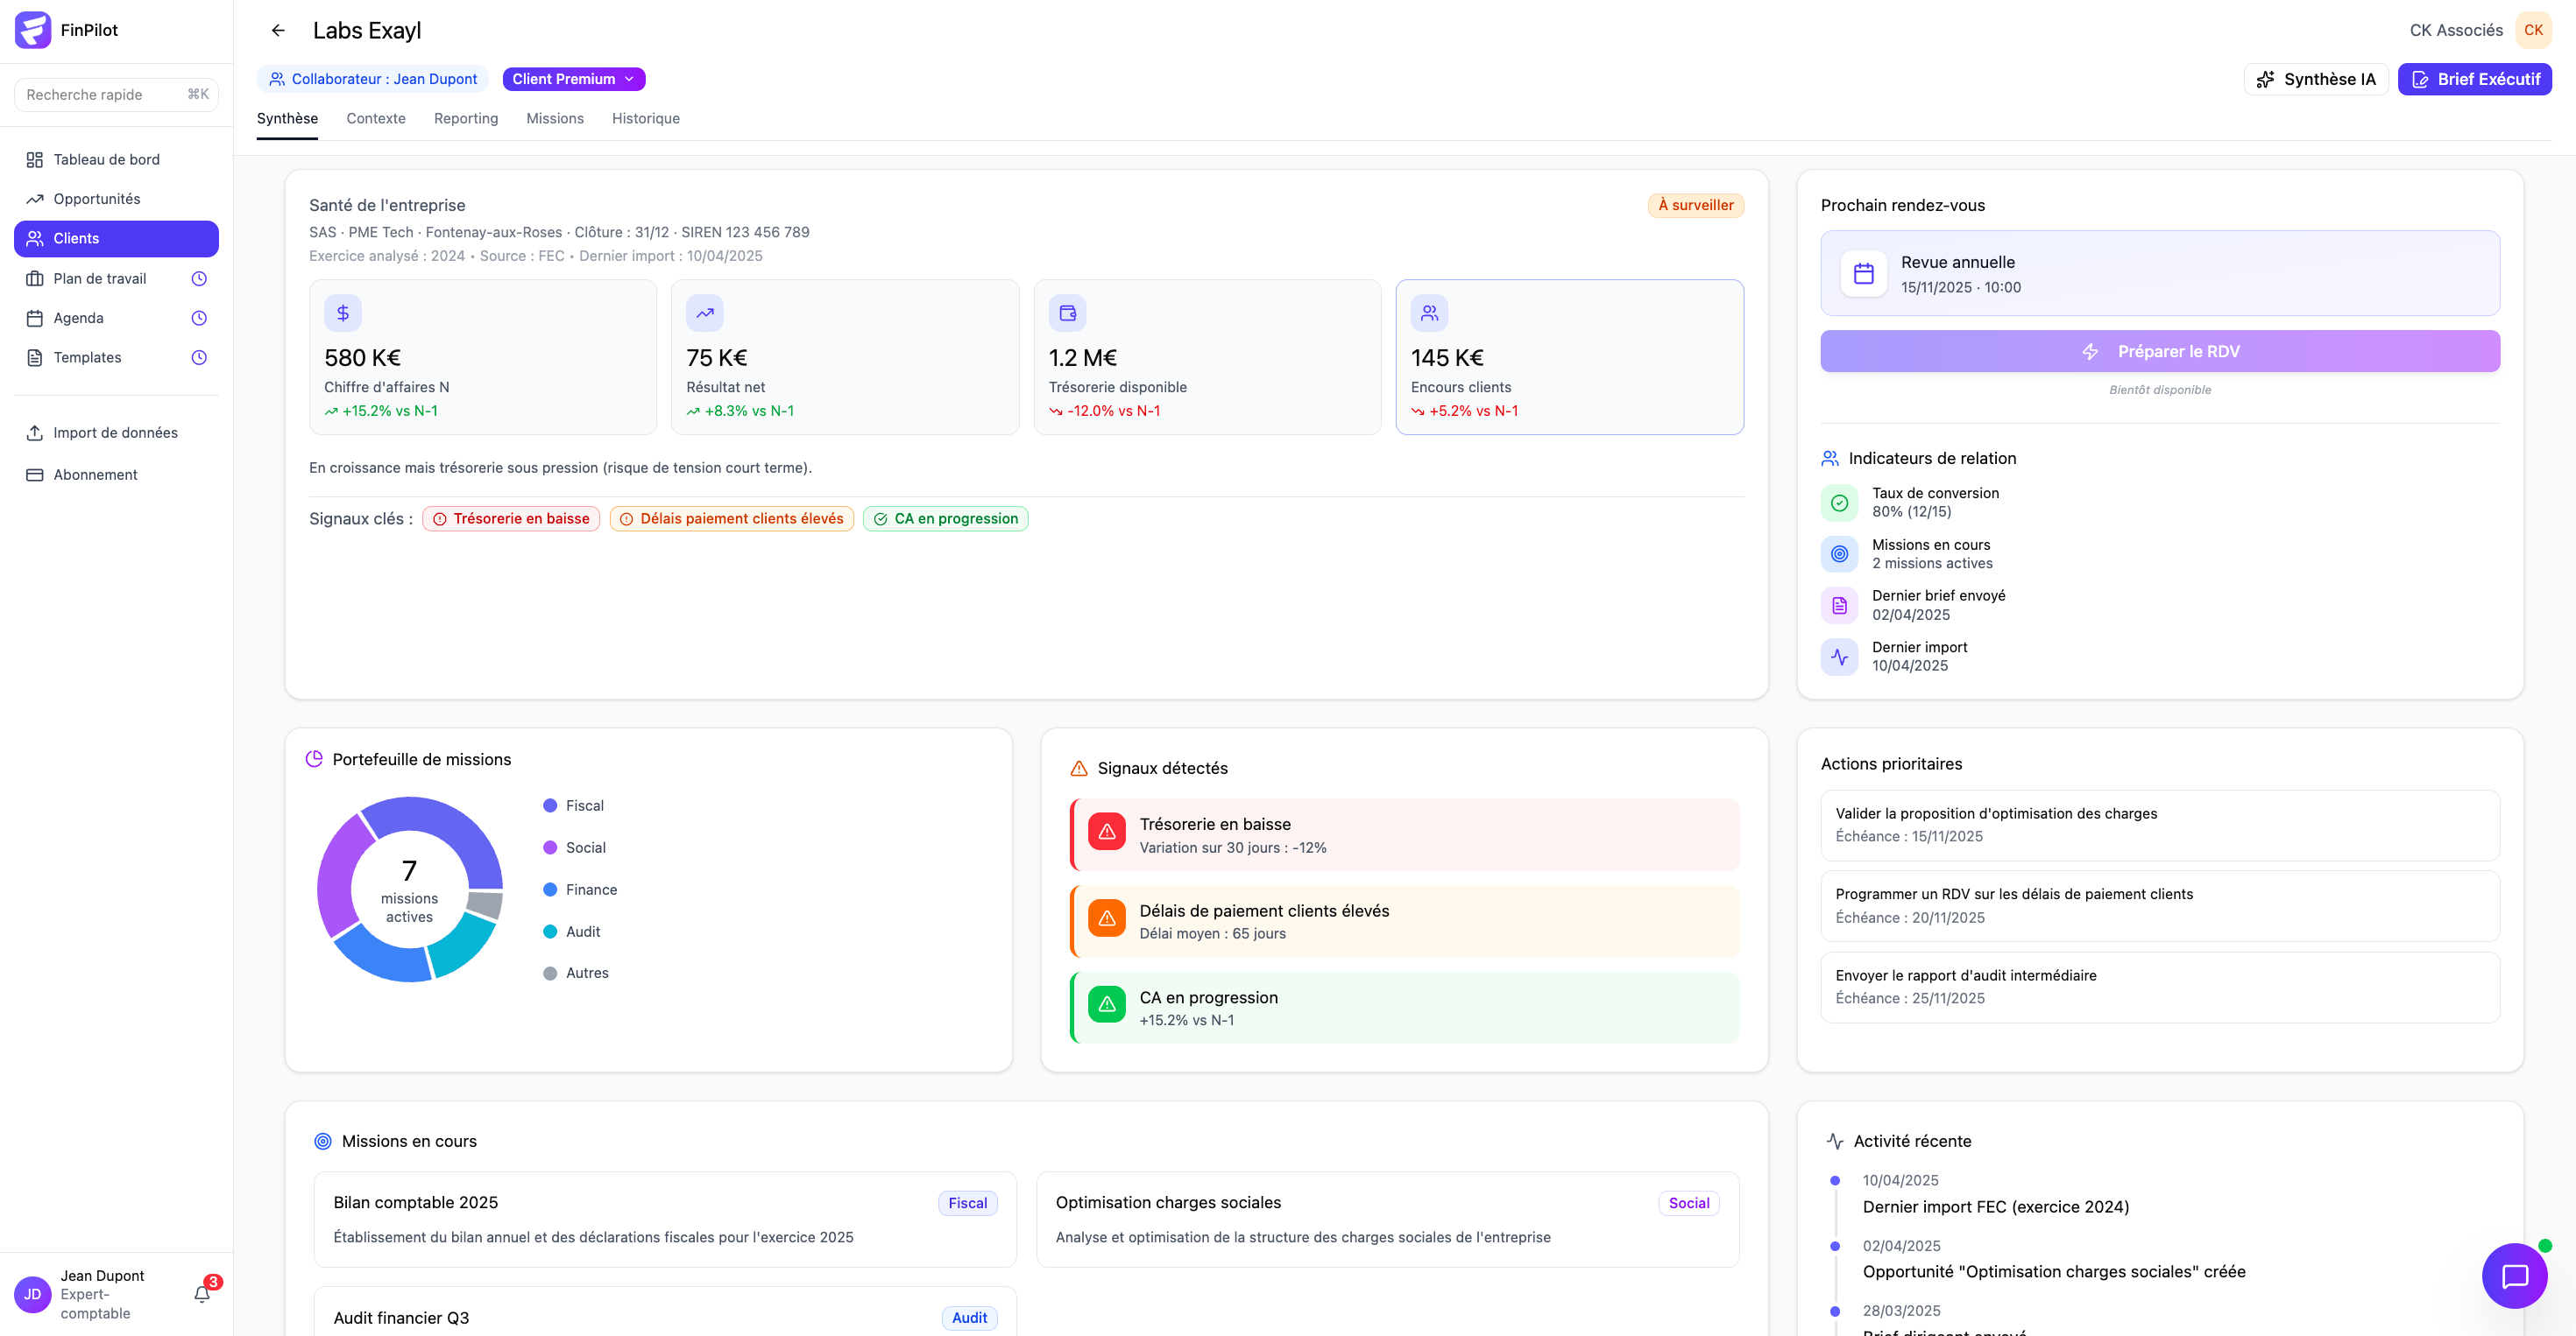Click the CK avatar in the header
The height and width of the screenshot is (1336, 2576).
(x=2533, y=30)
